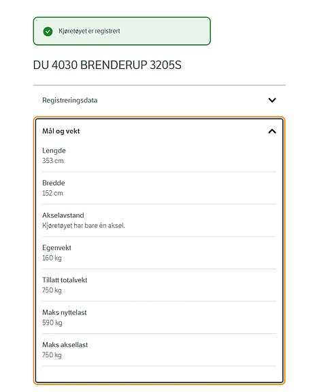Click the Registreringsdata accordion header
Viewport: 317px width, 392px height.
[159, 100]
